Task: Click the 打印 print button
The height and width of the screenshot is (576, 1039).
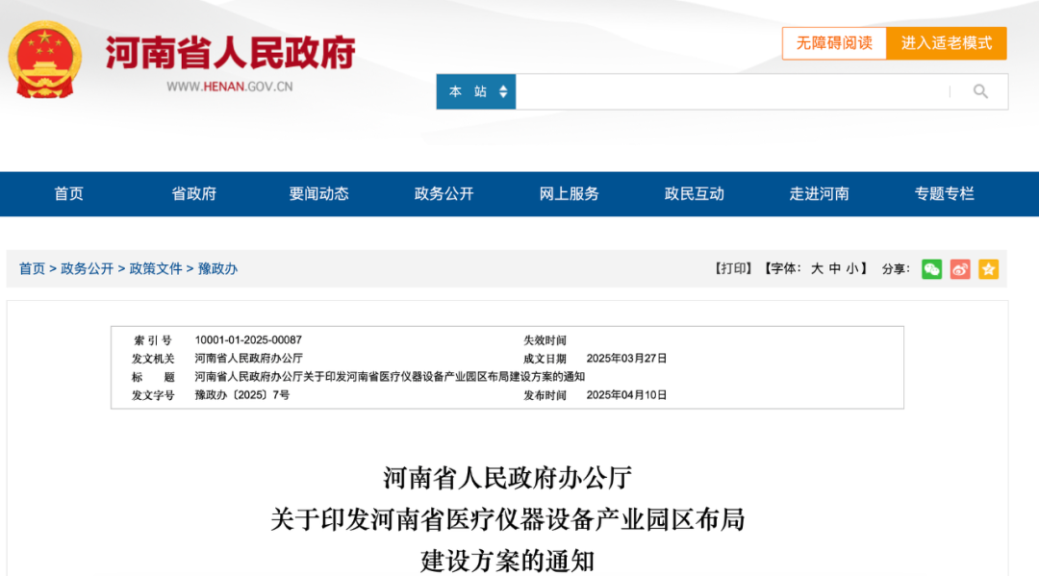Action: [732, 269]
